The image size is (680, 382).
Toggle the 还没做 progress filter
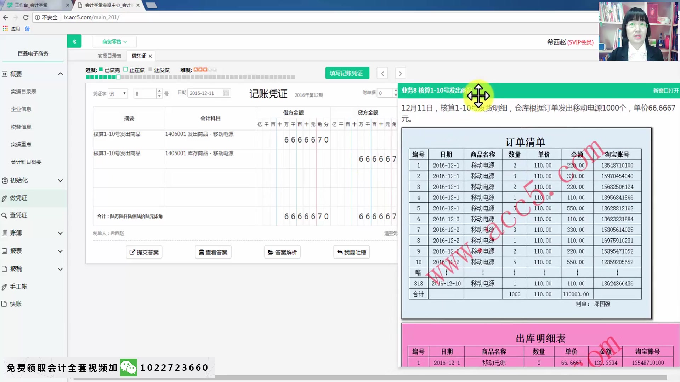[x=151, y=69]
